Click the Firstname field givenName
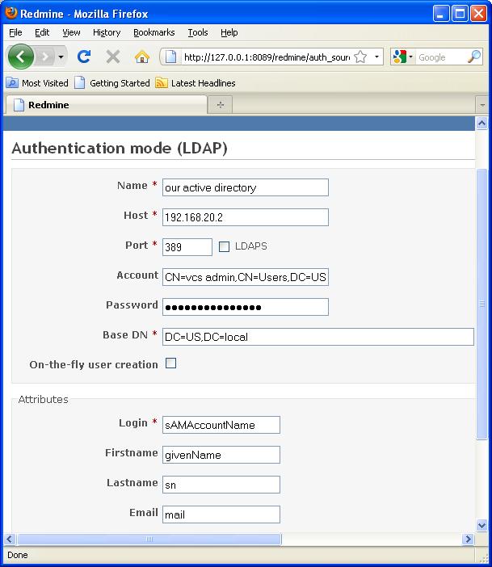Image resolution: width=492 pixels, height=567 pixels. click(x=221, y=455)
